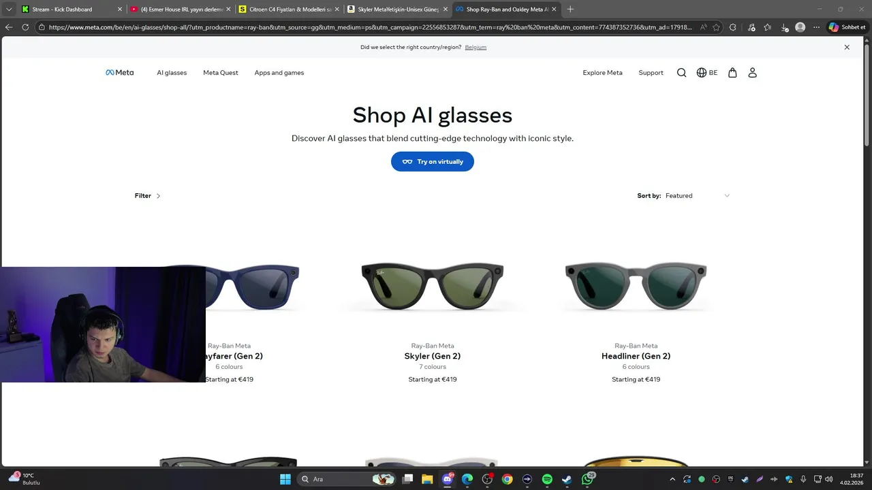The image size is (872, 490).
Task: Open Spotify from the taskbar
Action: click(547, 479)
